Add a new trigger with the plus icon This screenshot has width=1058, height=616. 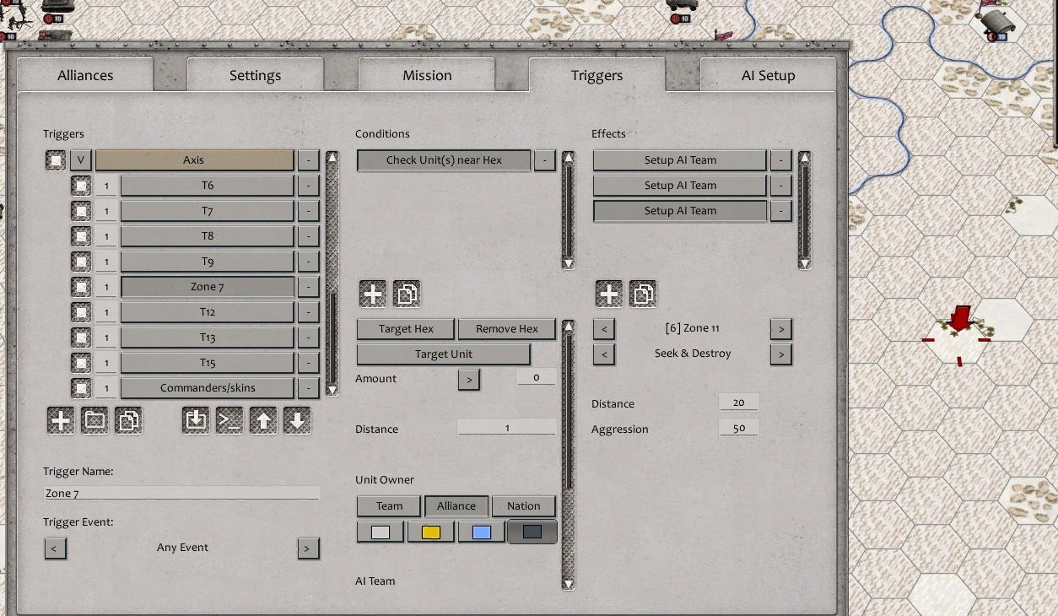[x=61, y=419]
